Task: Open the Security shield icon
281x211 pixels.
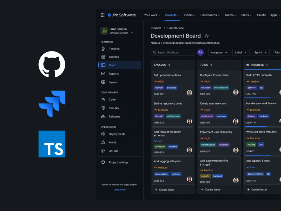Action: pyautogui.click(x=103, y=108)
